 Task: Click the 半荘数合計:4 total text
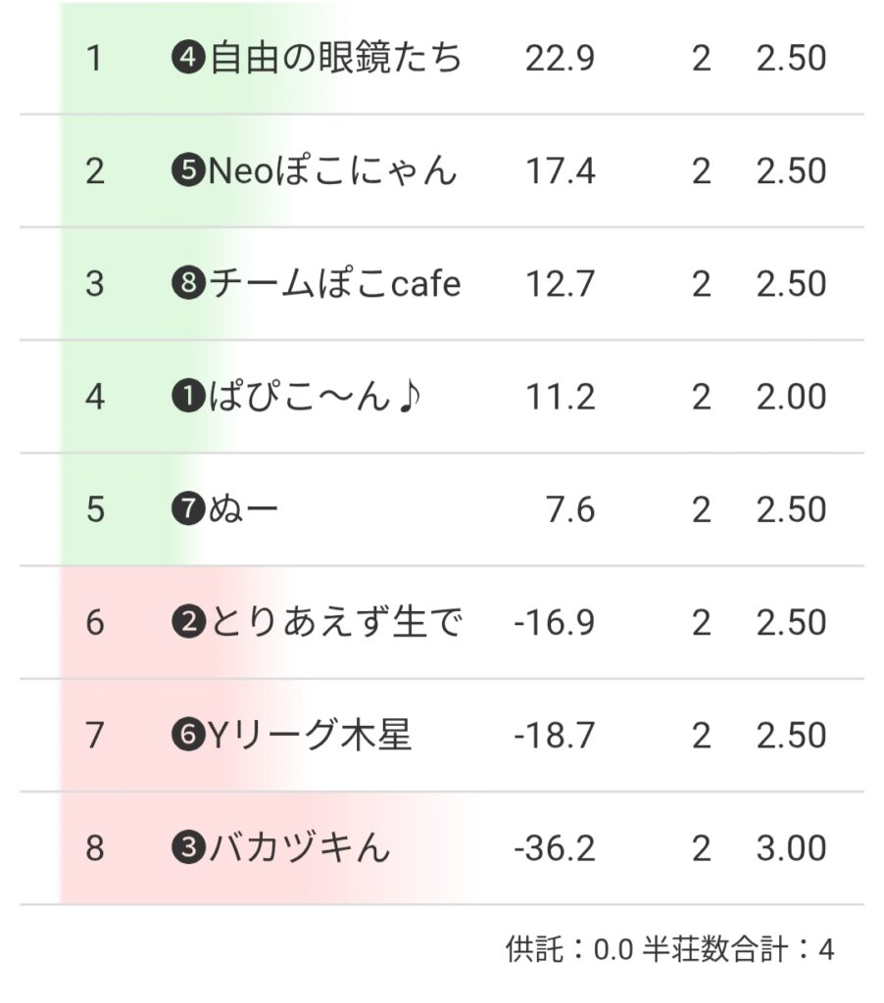pos(738,949)
